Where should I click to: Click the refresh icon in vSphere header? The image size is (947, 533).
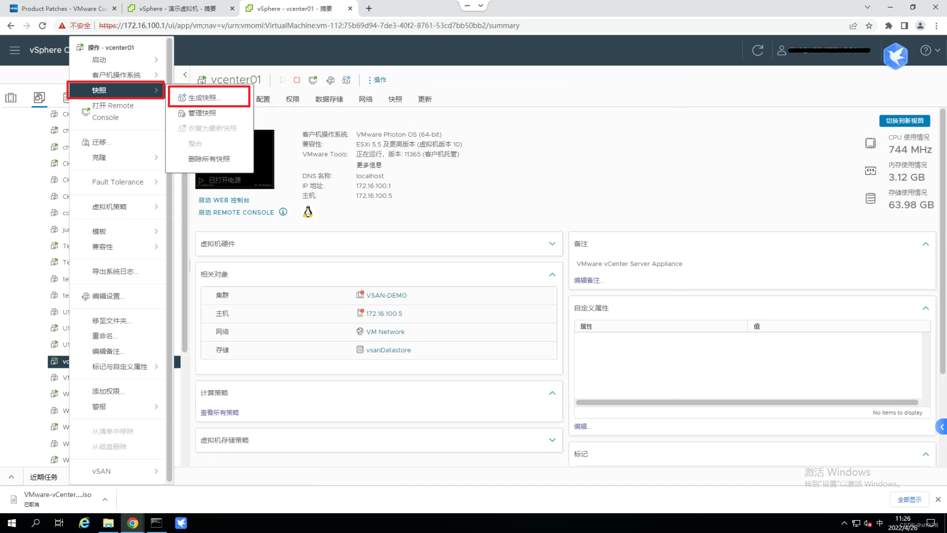pos(757,50)
